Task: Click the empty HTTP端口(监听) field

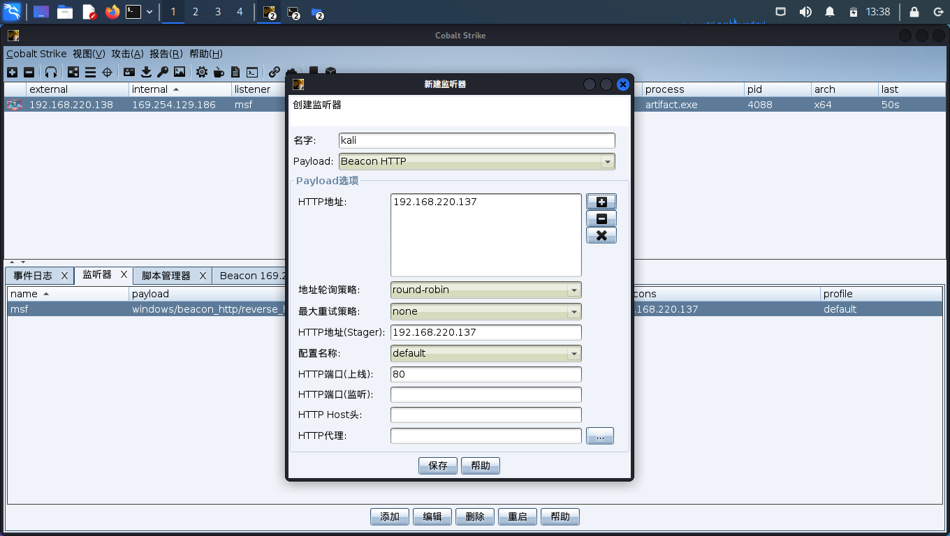Action: click(486, 394)
